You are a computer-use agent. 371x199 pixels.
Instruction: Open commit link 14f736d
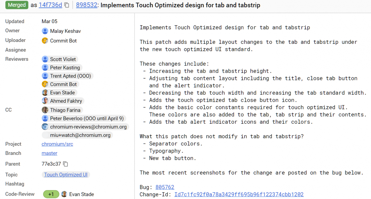click(50, 5)
